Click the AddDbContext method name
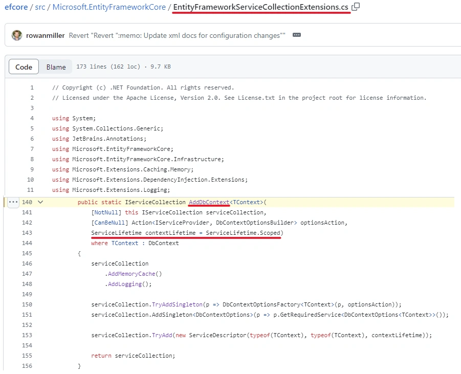The height and width of the screenshot is (374, 461). [209, 202]
